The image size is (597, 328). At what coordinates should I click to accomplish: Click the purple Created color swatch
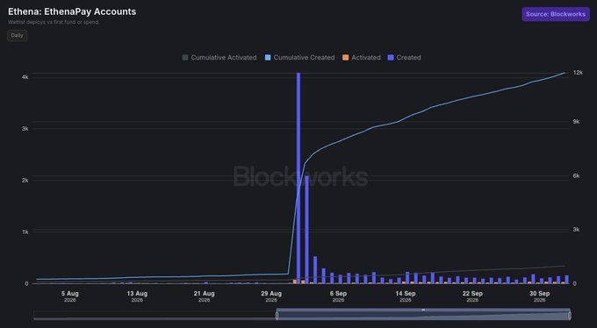391,58
